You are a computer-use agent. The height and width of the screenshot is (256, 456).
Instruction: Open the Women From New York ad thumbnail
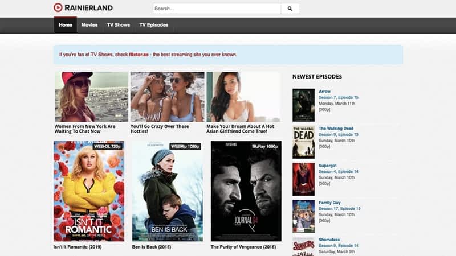coord(91,97)
